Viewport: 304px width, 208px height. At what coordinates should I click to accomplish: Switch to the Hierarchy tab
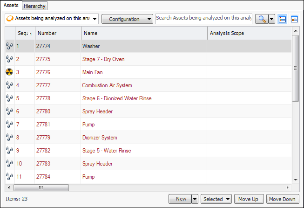click(34, 5)
